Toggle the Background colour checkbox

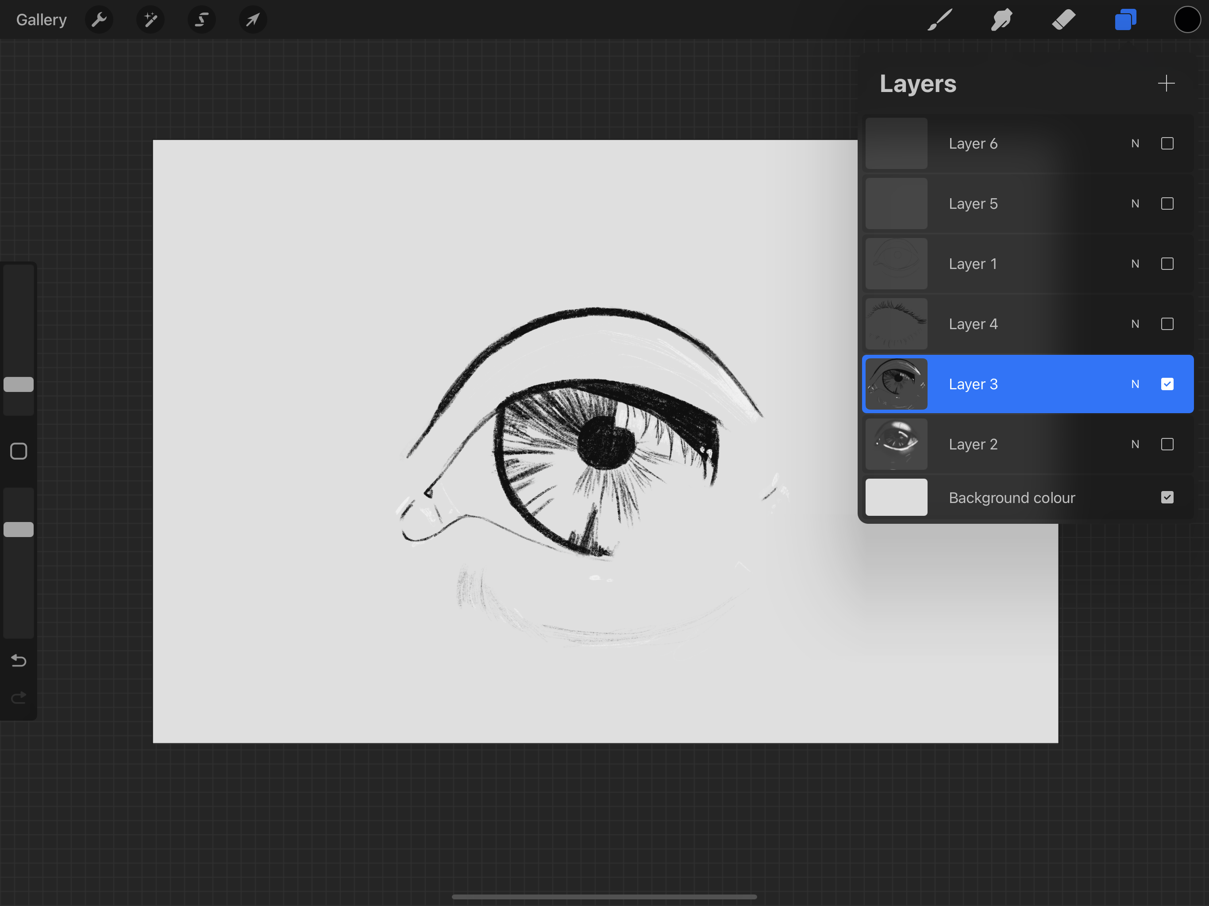1167,497
